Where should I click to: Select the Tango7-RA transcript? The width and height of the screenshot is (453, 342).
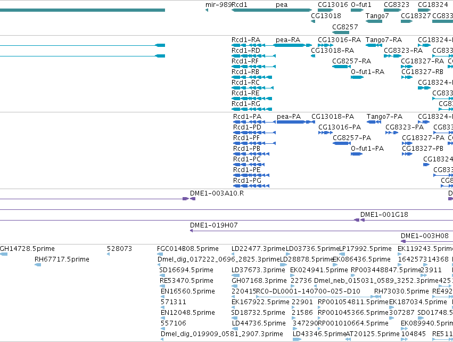tap(374, 45)
